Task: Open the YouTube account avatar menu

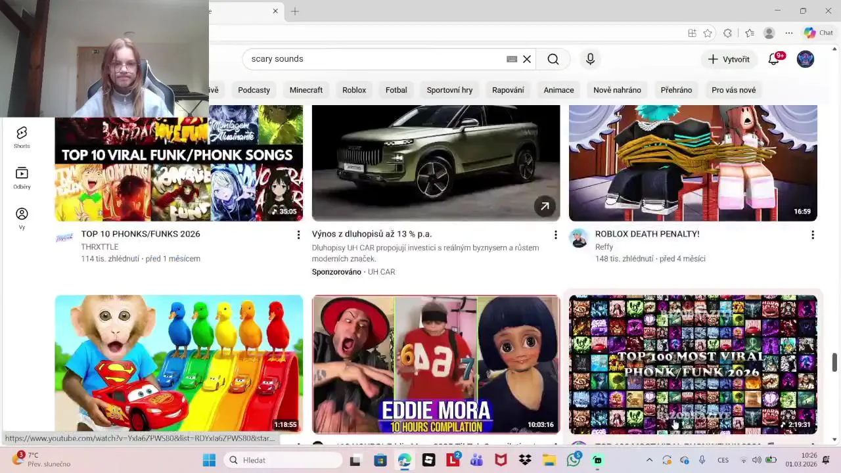Action: point(806,59)
